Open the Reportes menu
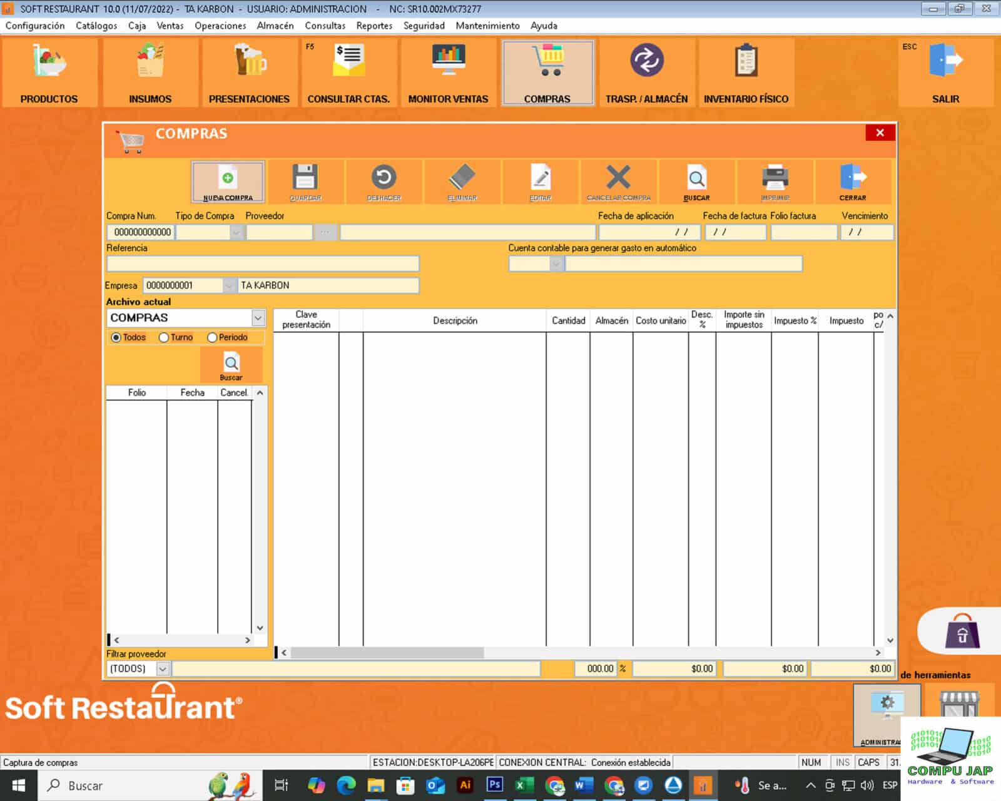The width and height of the screenshot is (1001, 801). pyautogui.click(x=374, y=26)
